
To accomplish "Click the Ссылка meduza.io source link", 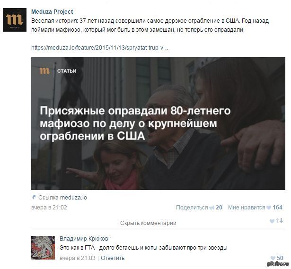I will pos(62,198).
